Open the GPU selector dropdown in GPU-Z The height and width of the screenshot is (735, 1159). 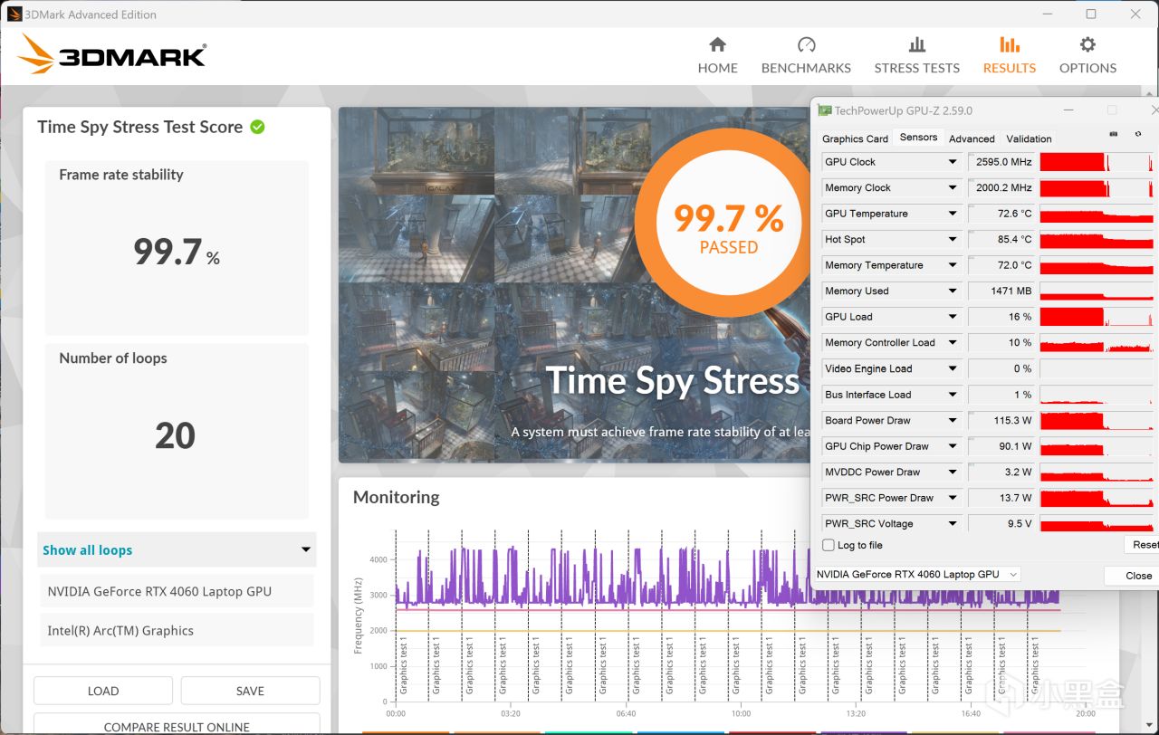[916, 574]
